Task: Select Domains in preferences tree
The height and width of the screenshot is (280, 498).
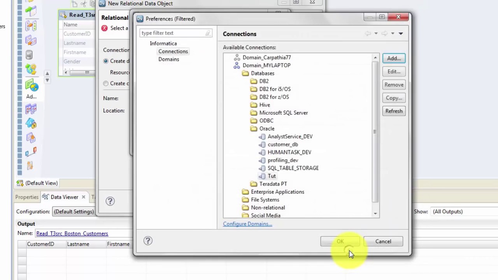Action: (168, 59)
